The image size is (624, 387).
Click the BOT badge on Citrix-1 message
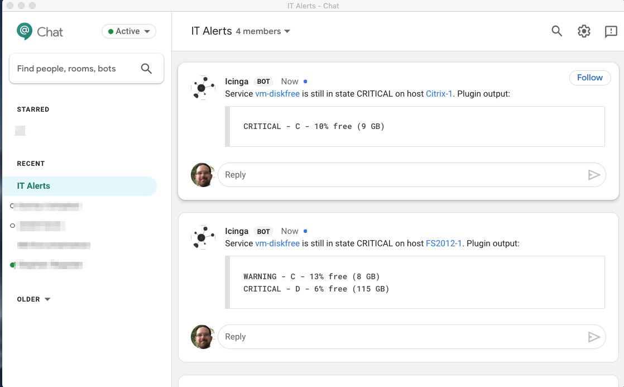pos(263,81)
